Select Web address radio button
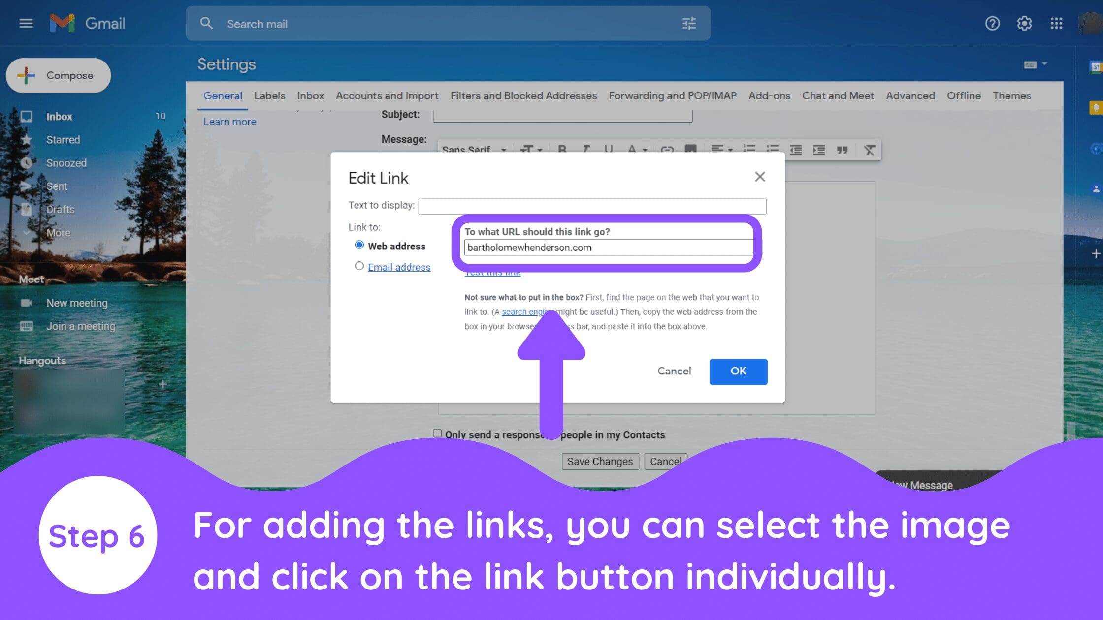 tap(359, 245)
